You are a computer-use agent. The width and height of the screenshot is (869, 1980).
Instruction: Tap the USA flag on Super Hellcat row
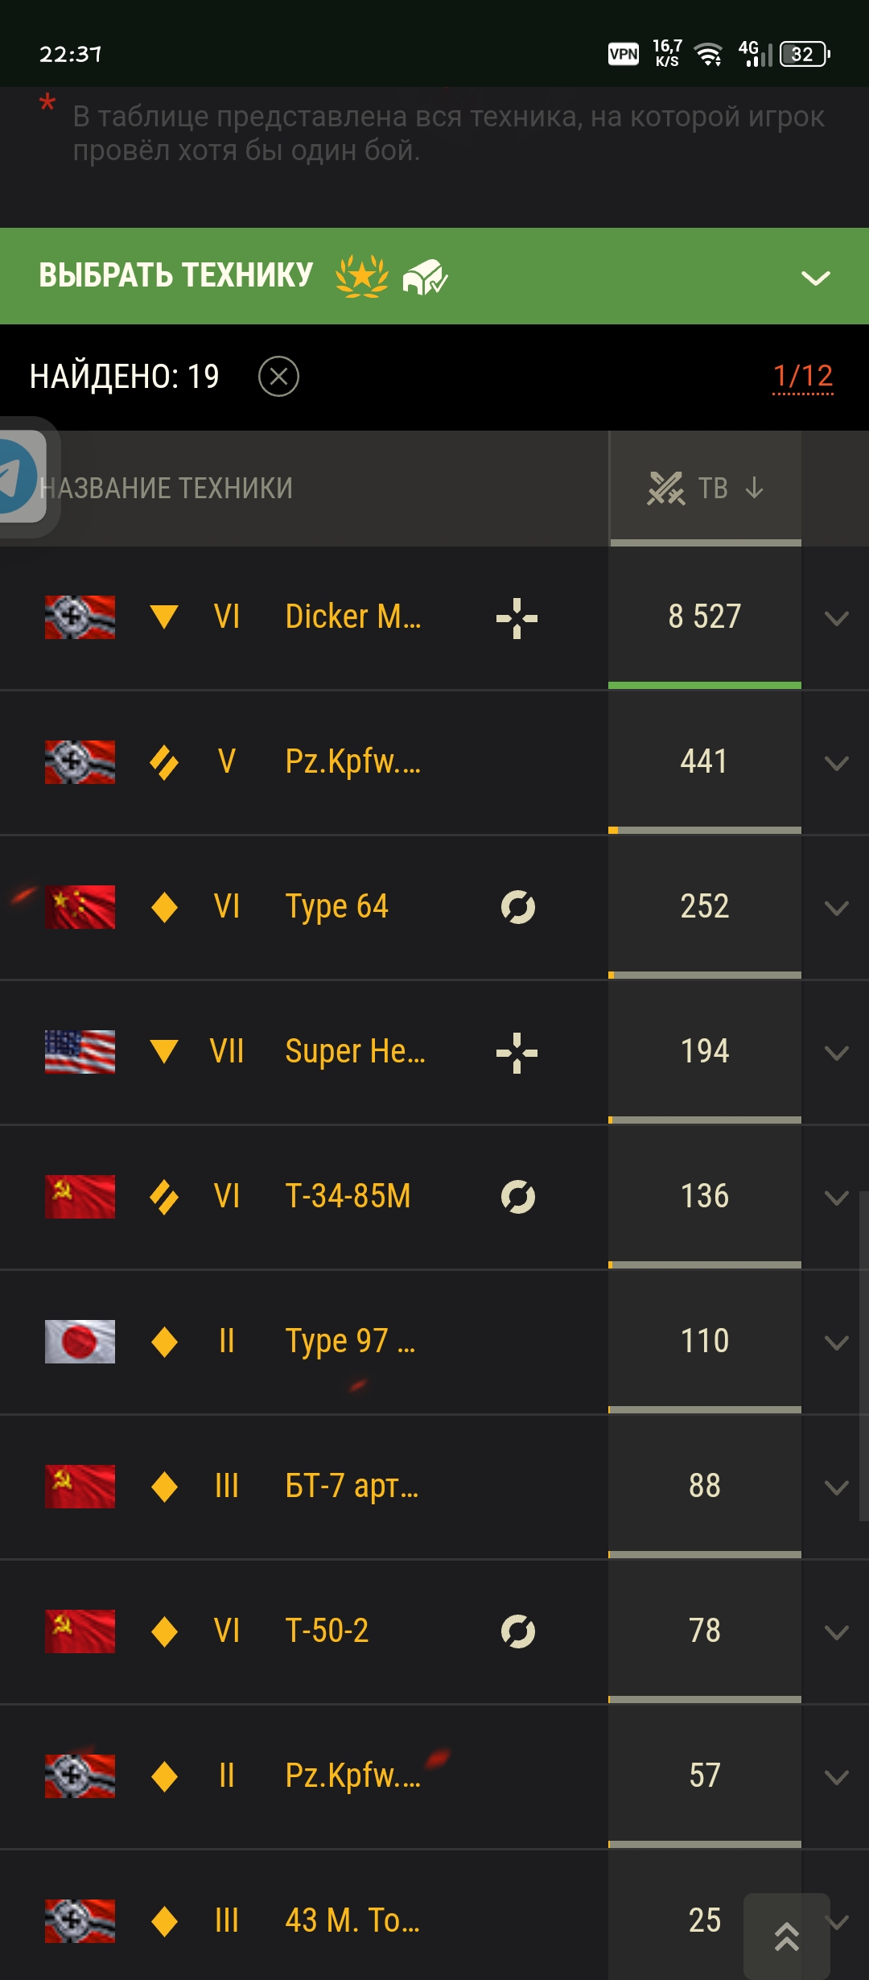(80, 1052)
